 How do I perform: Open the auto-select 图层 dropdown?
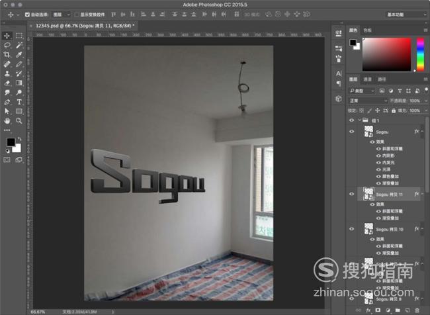point(62,15)
